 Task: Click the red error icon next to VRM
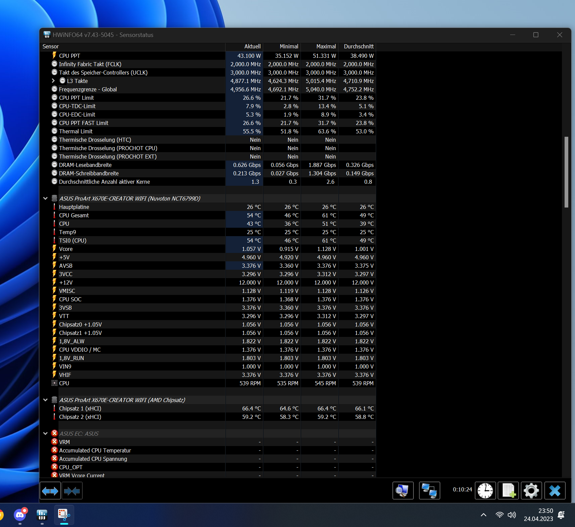pyautogui.click(x=54, y=442)
